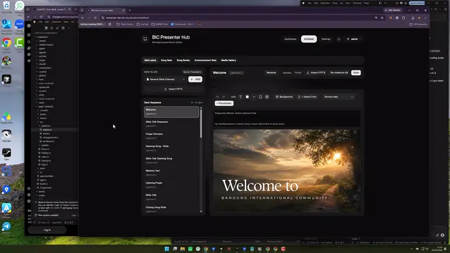Click Bandung International Community text on canvas
Image resolution: width=450 pixels, height=253 pixels.
(x=274, y=198)
